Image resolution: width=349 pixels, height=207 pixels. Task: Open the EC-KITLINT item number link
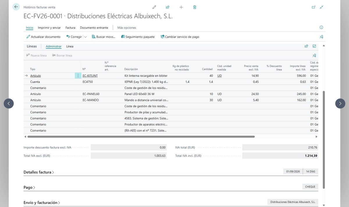click(90, 76)
